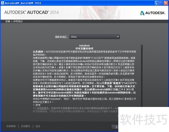This screenshot has height=132, width=169.
Task: Click the 1. 许可 section heading
Action: point(37,105)
